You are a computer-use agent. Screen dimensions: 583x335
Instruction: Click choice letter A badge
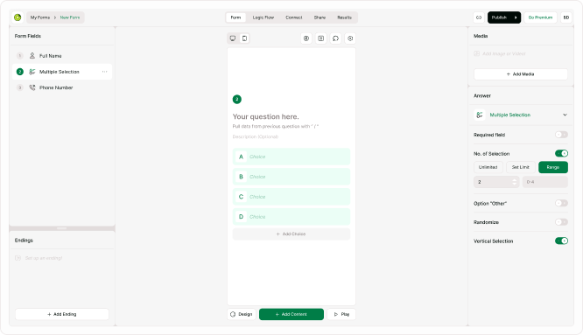(241, 157)
